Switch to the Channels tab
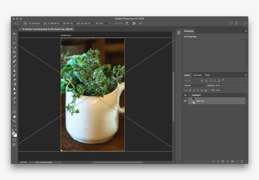 pos(197,75)
